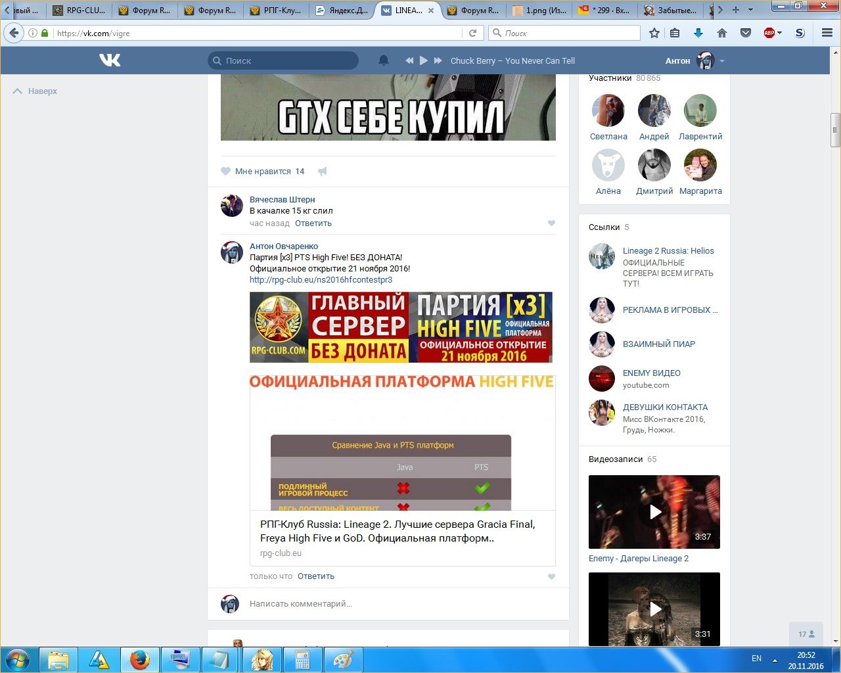Click the Firefox taskbar icon

(x=139, y=660)
